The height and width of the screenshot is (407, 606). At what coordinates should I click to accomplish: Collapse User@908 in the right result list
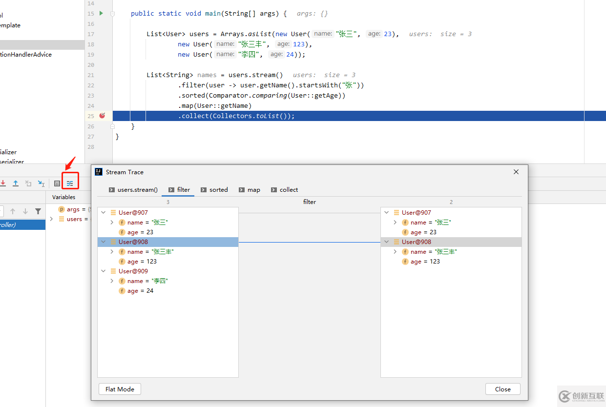pyautogui.click(x=387, y=242)
